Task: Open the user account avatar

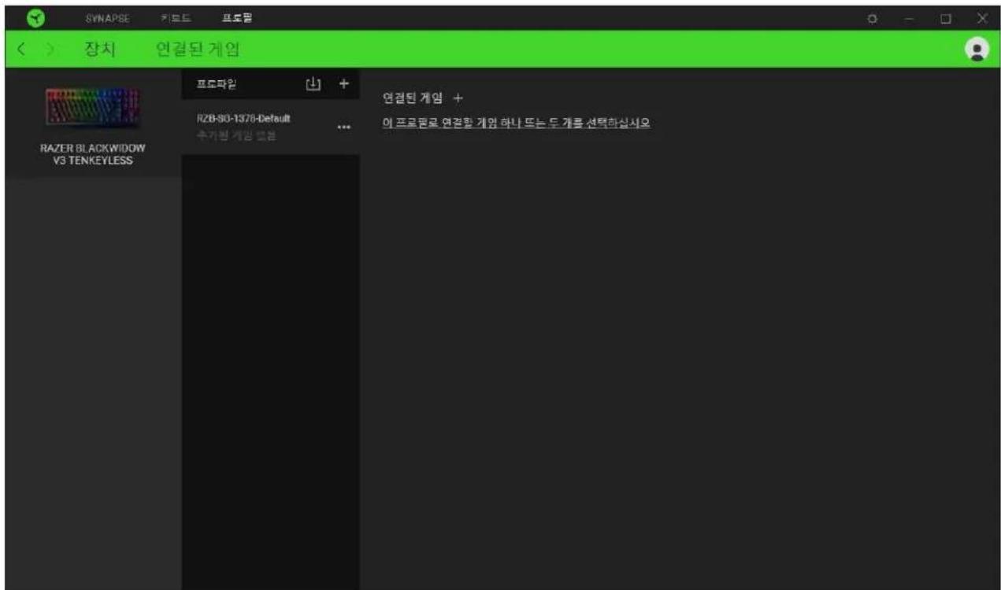Action: pos(977,50)
